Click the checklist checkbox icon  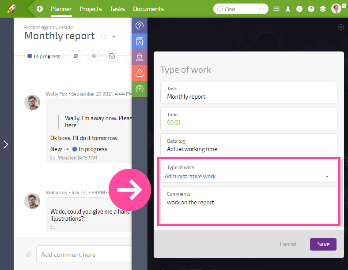pyautogui.click(x=112, y=56)
